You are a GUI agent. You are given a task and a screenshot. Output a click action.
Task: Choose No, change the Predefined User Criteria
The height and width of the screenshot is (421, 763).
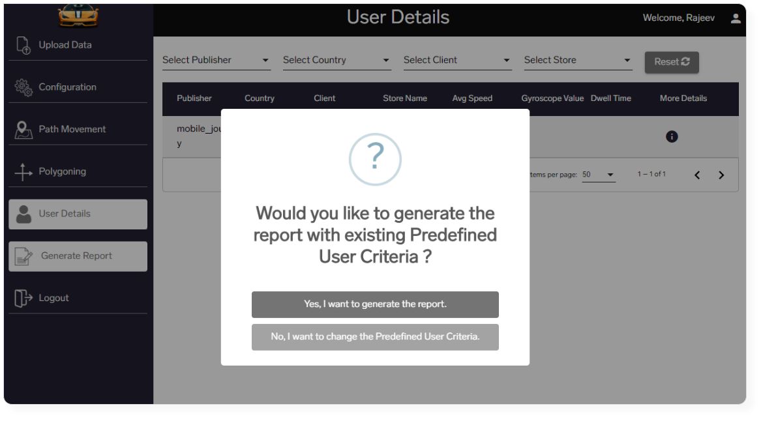pyautogui.click(x=375, y=337)
